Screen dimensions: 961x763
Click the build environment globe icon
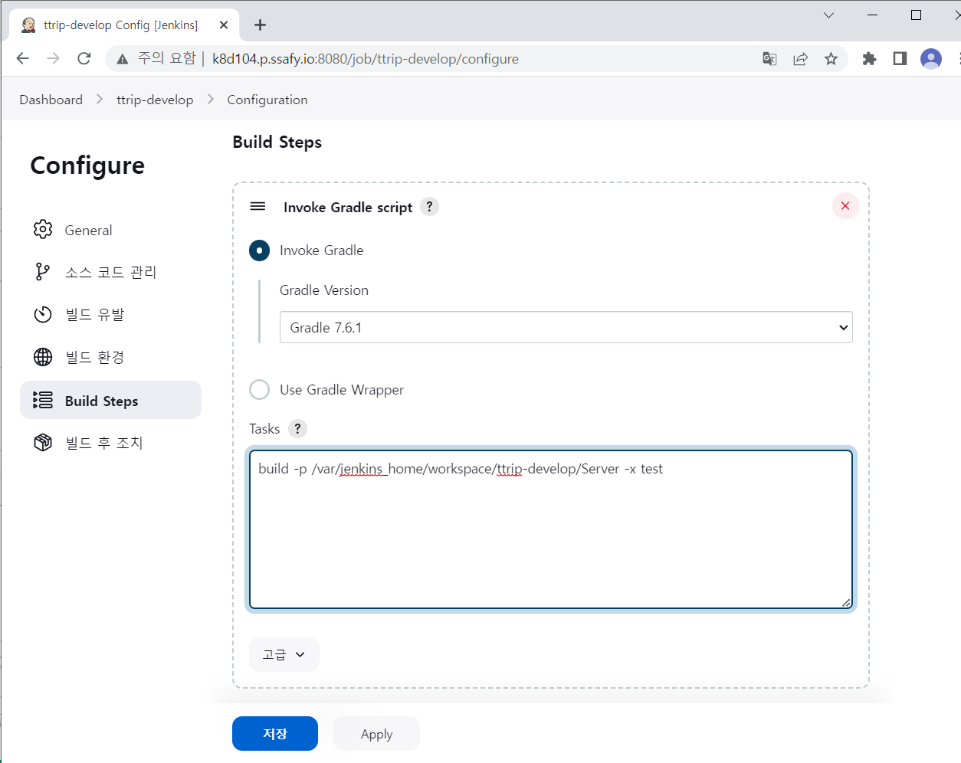tap(43, 356)
